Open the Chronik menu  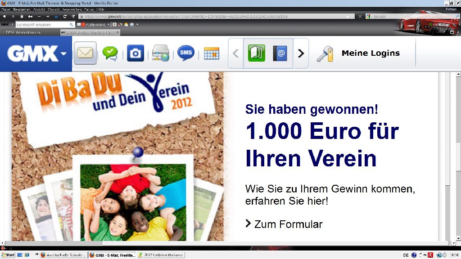54,9
